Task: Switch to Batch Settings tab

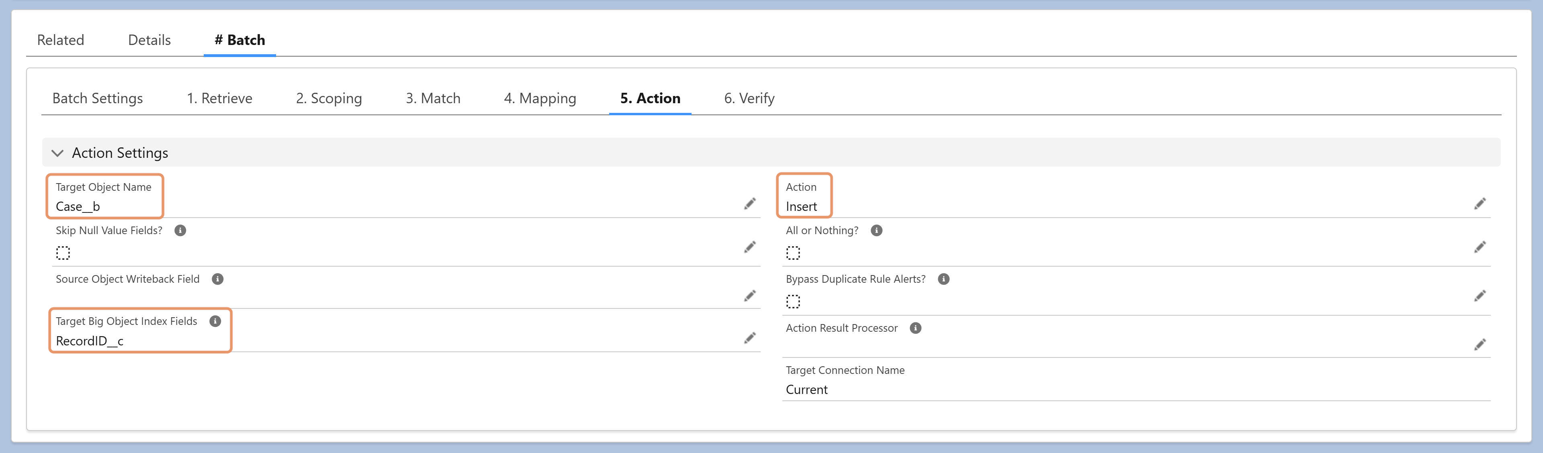Action: [98, 98]
